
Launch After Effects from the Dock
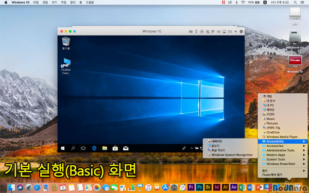coord(234,187)
